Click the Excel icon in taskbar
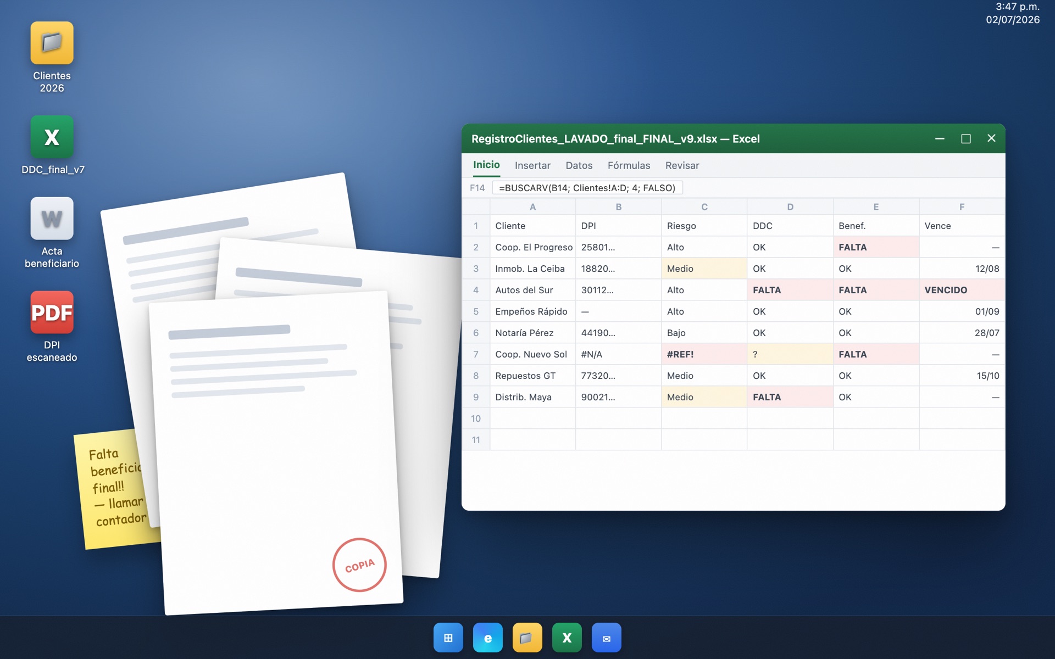Viewport: 1055px width, 659px height. click(567, 638)
